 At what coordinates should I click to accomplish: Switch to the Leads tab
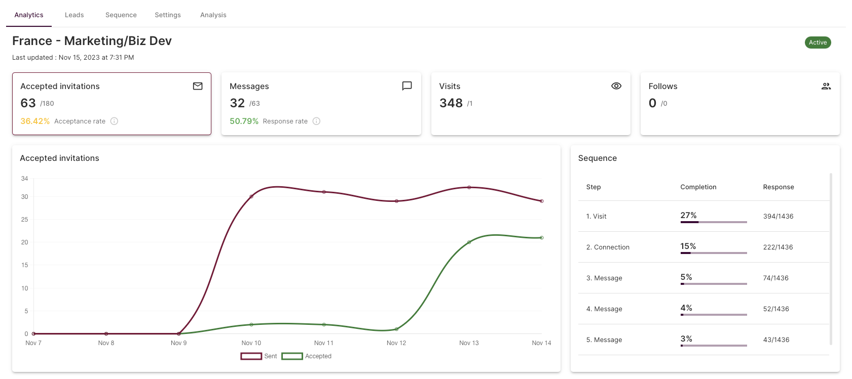(x=74, y=15)
